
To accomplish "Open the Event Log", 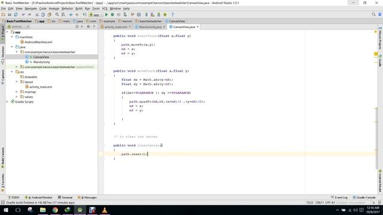I will [339, 198].
